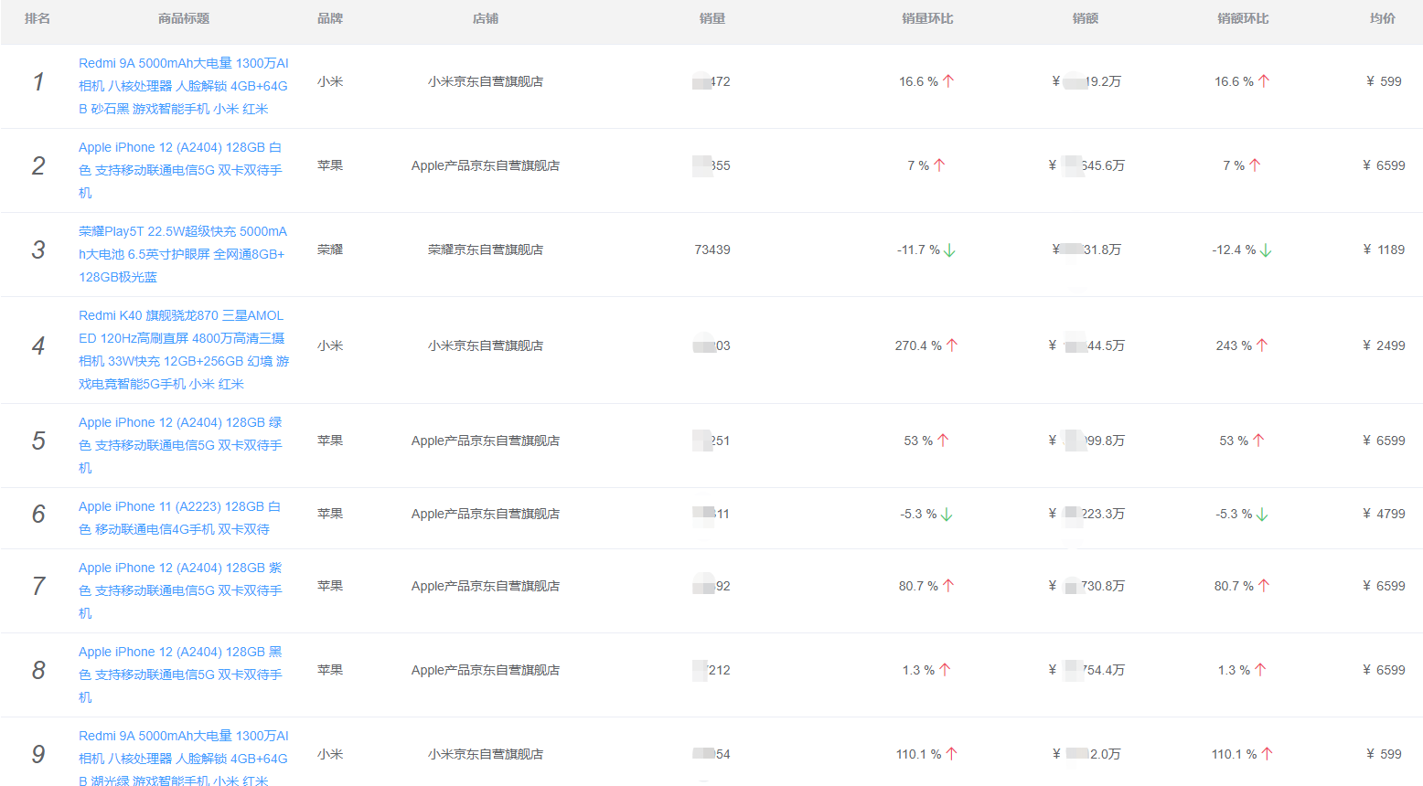
Task: Click up arrow in 销量环比 of rank 2
Action: point(939,165)
